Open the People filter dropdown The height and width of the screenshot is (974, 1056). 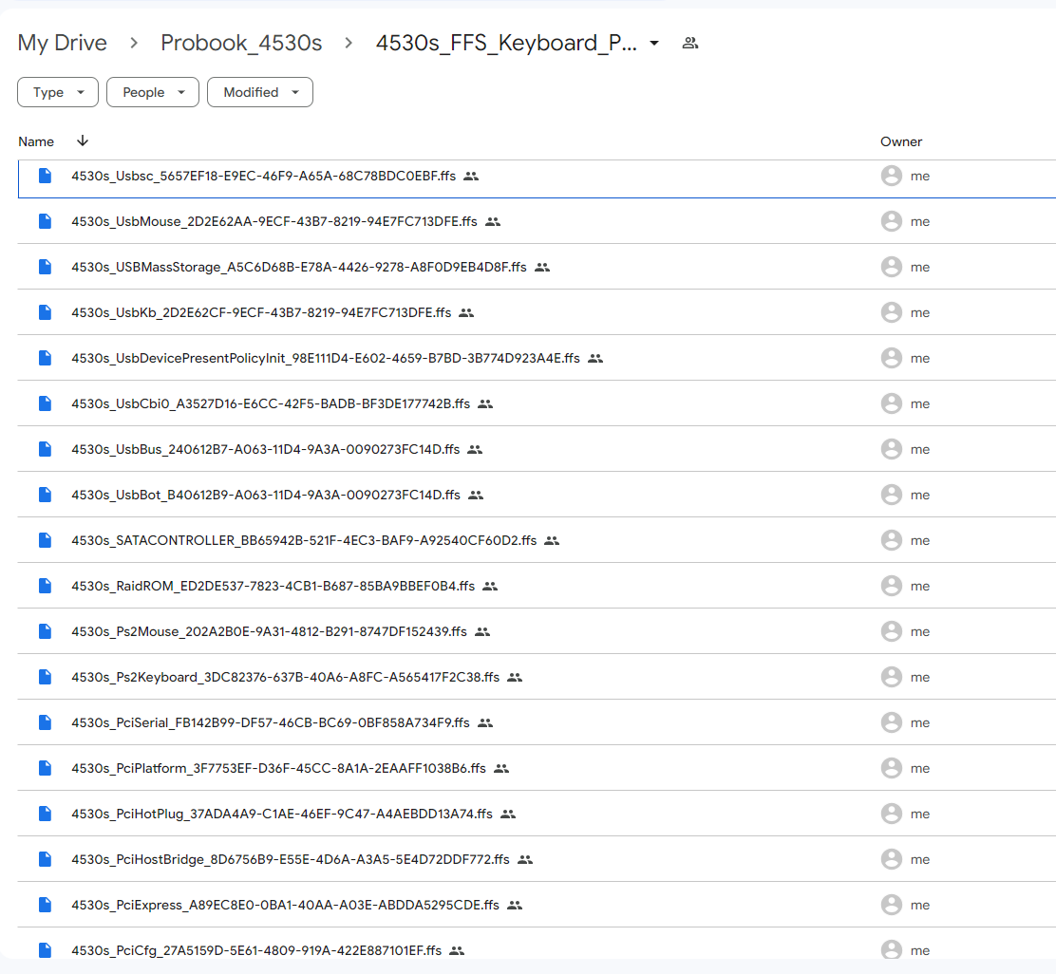153,92
